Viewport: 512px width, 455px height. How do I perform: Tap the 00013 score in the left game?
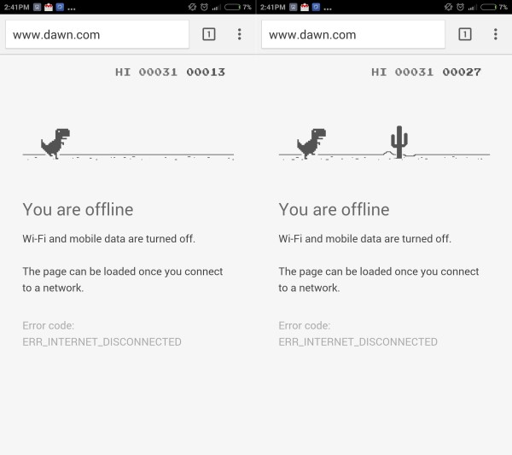point(206,72)
